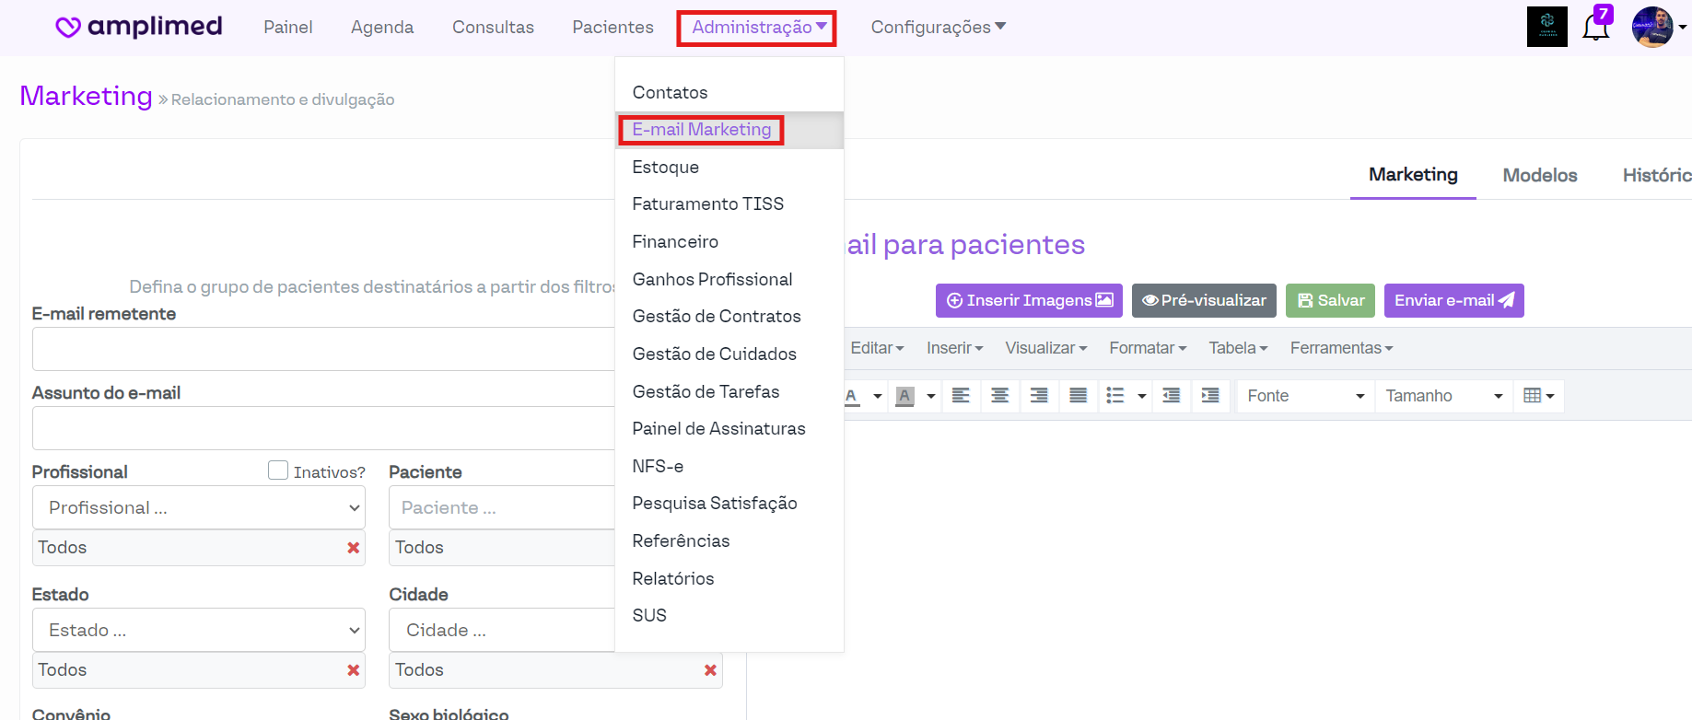Image resolution: width=1692 pixels, height=720 pixels.
Task: Click the increase indent icon
Action: (1210, 396)
